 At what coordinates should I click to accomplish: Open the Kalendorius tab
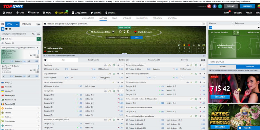(142, 18)
